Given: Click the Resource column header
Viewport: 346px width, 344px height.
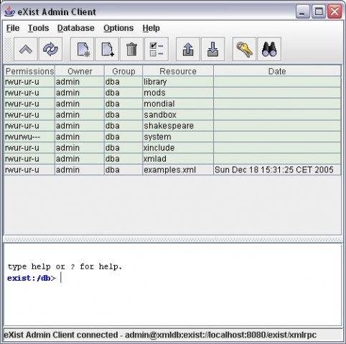Looking at the screenshot, I should tap(178, 71).
